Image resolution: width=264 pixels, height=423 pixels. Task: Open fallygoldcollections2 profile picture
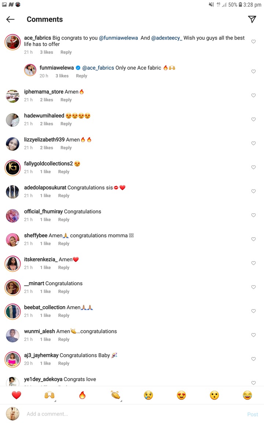click(x=13, y=167)
